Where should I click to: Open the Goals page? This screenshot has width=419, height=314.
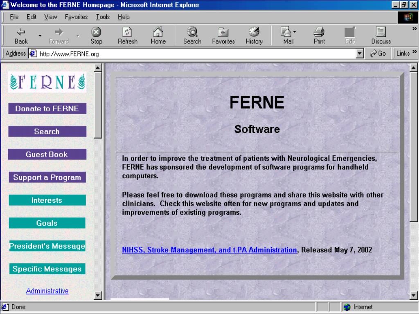47,223
